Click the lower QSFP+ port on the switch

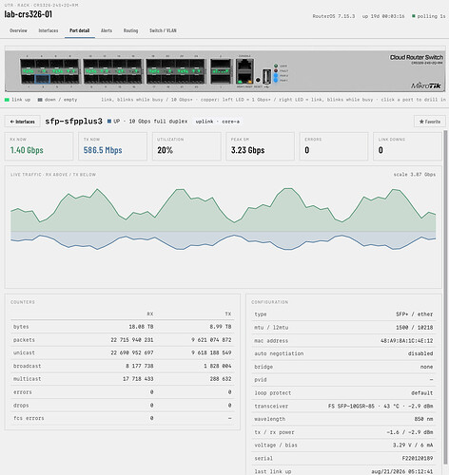(x=221, y=79)
